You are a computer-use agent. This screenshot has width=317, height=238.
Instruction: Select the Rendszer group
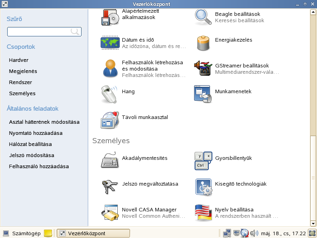[21, 83]
